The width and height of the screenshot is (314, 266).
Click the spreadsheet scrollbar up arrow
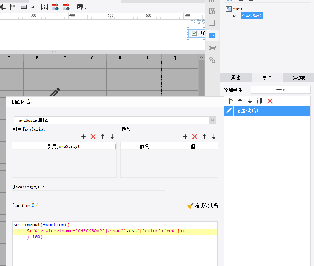click(x=201, y=57)
